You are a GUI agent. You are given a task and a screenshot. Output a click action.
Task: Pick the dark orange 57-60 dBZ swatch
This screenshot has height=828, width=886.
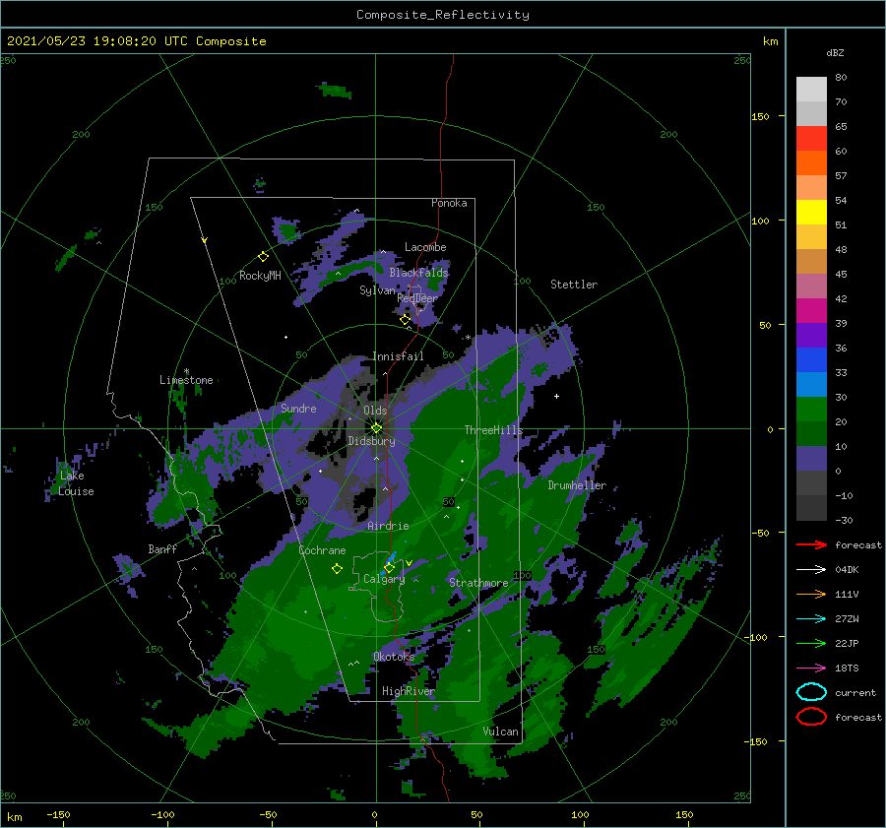tap(811, 163)
